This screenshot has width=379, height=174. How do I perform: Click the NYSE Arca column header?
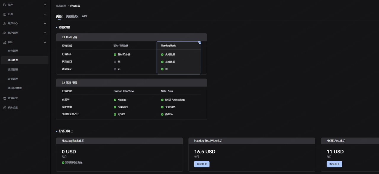167,91
